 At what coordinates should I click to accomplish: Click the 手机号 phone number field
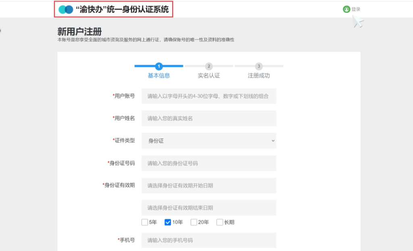pos(209,240)
